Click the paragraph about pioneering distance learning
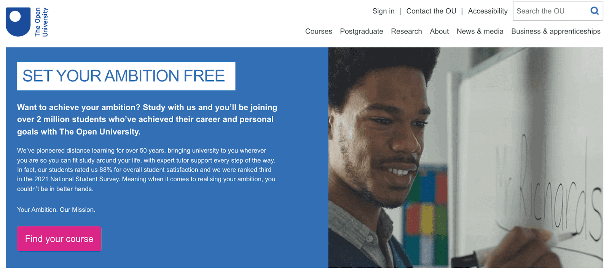The height and width of the screenshot is (273, 609). click(146, 170)
